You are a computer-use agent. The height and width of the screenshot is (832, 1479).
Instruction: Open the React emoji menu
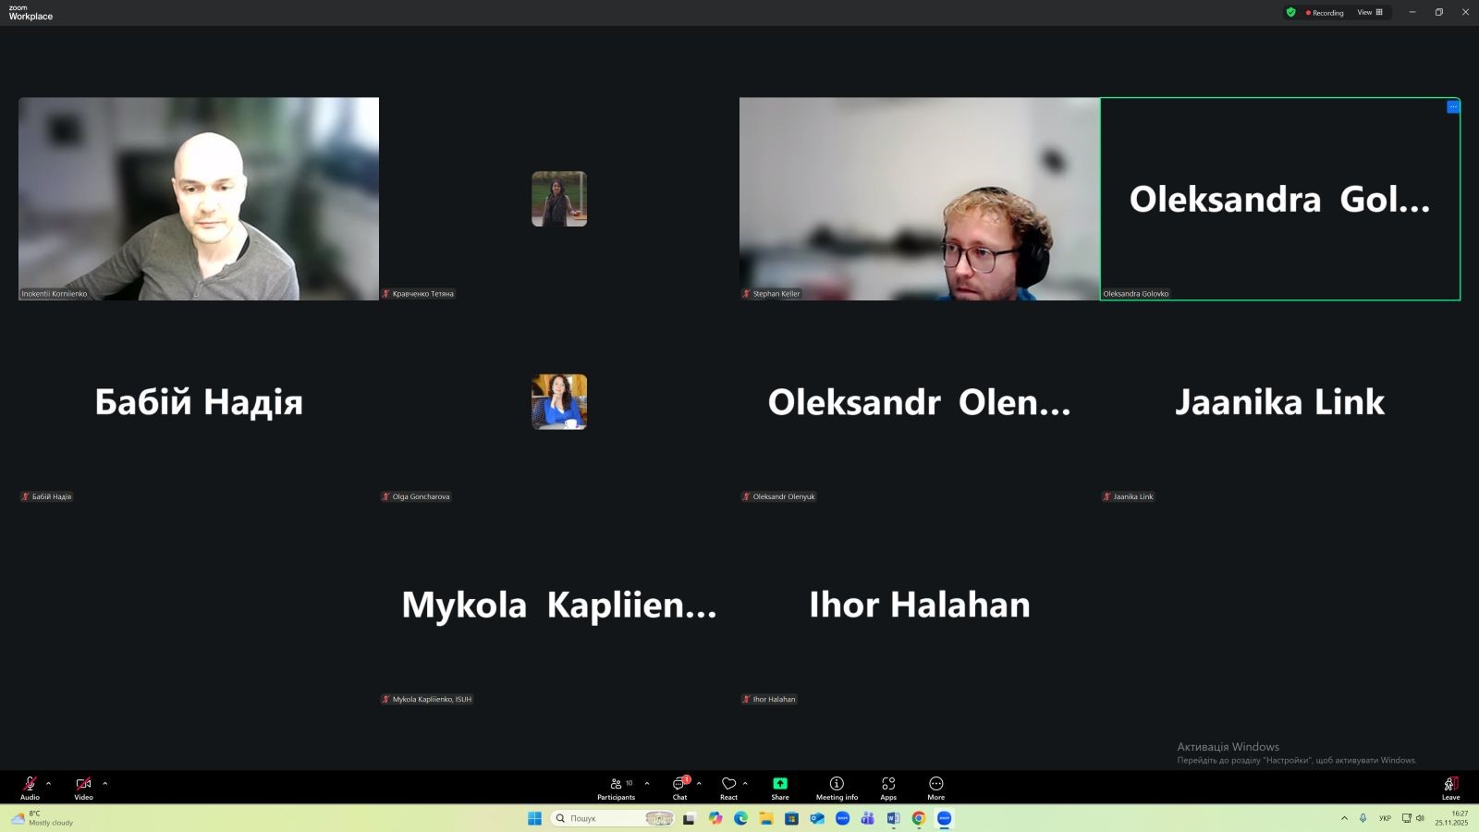pos(728,787)
